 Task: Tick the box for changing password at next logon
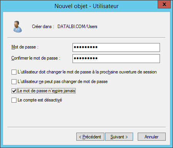[14, 72]
